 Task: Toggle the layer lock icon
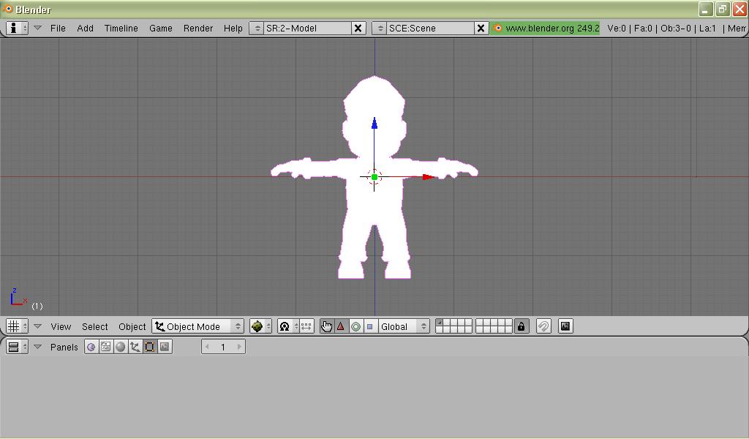coord(521,326)
